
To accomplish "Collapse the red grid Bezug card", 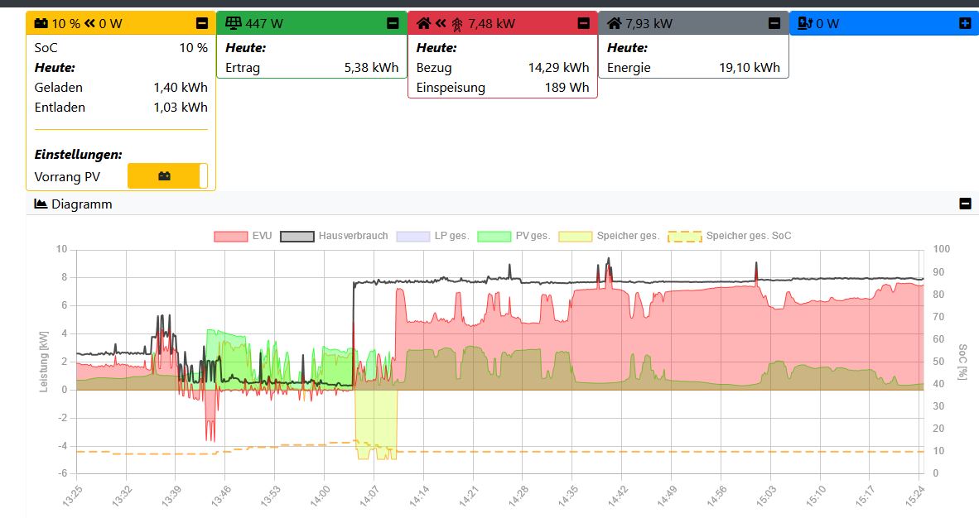I will point(583,23).
